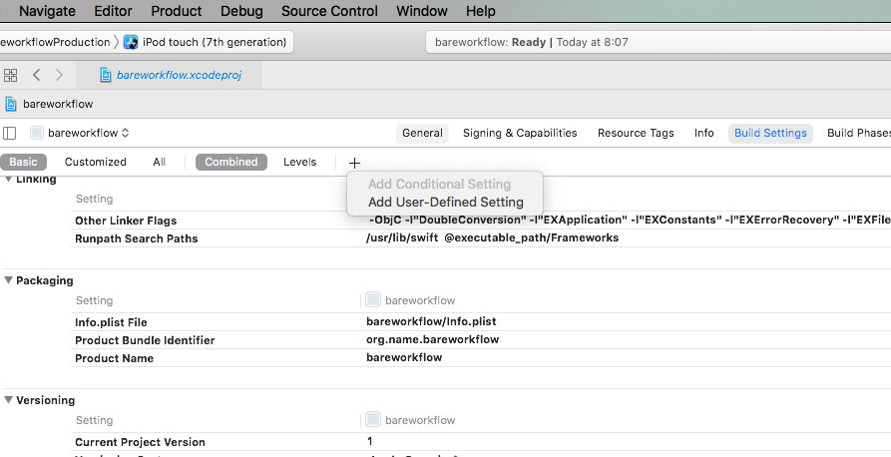891x457 pixels.
Task: Select the Levels view
Action: pyautogui.click(x=300, y=162)
